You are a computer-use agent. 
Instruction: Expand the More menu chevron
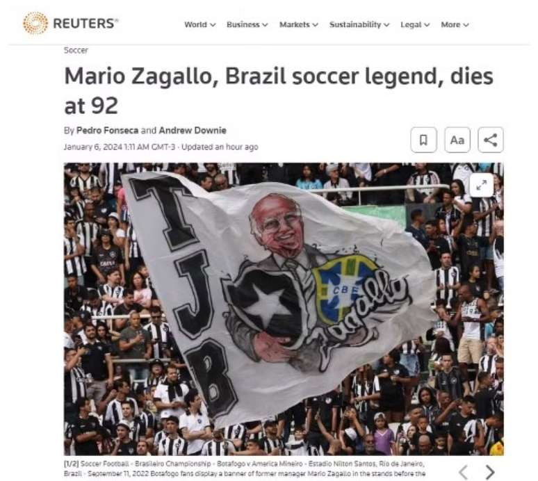coord(466,25)
